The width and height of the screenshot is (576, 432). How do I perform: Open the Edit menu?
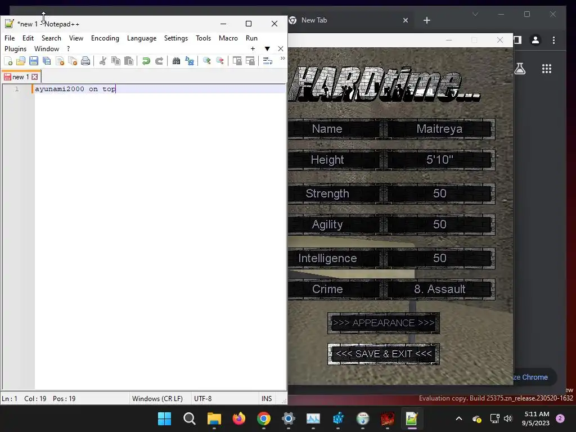pos(28,38)
